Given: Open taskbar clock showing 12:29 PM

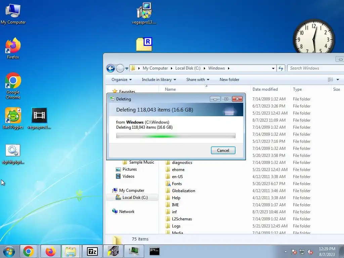Looking at the screenshot, I should (327, 252).
